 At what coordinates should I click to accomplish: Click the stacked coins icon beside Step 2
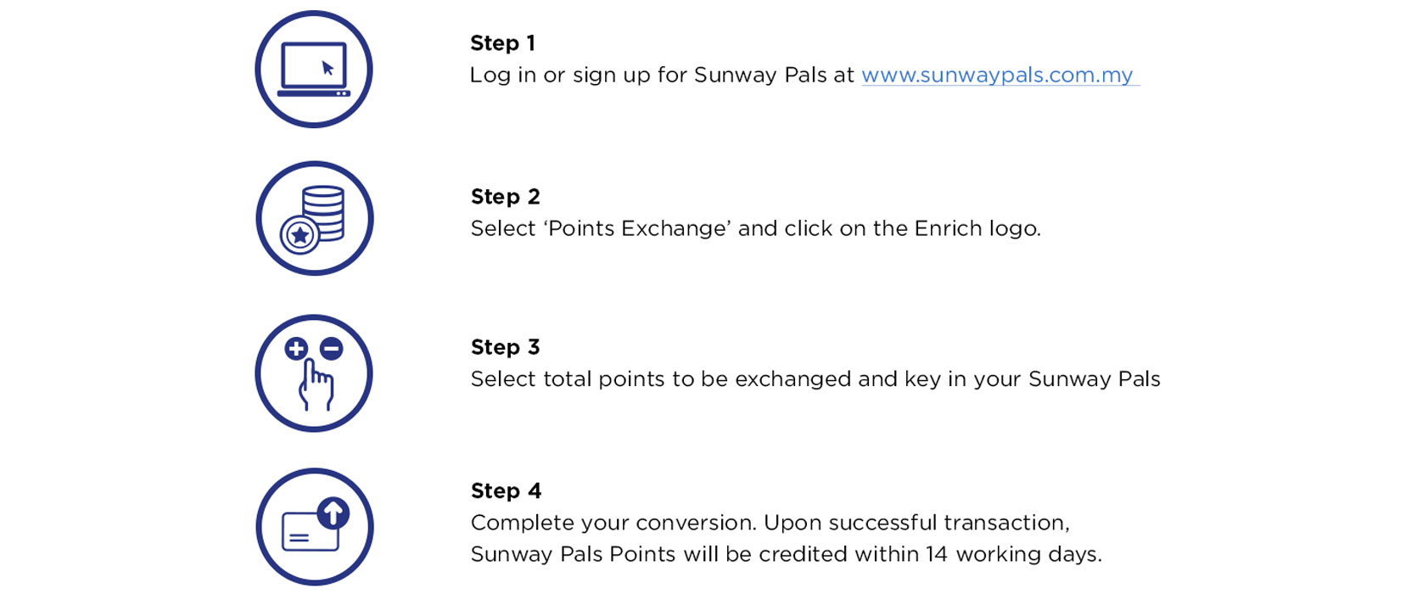[x=323, y=212]
